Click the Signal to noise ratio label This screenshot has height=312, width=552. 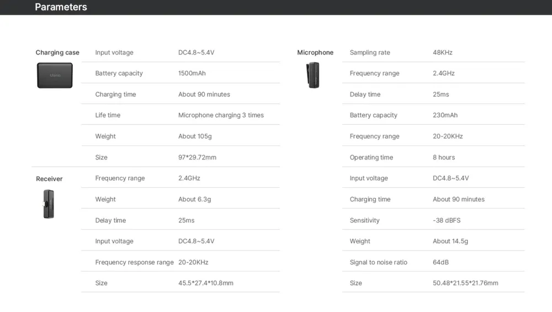click(x=378, y=262)
